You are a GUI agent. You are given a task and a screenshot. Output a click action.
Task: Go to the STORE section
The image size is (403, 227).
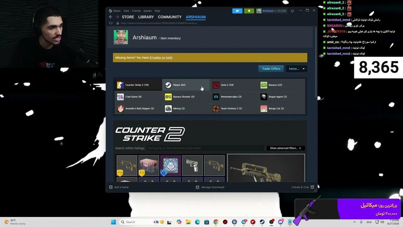128,17
